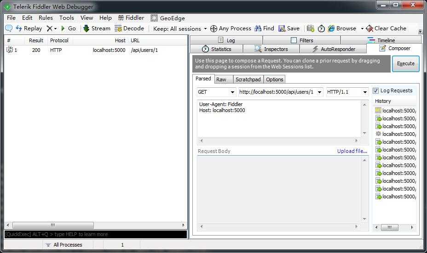Open the Help menu
Image resolution: width=427 pixels, height=253 pixels.
(105, 18)
